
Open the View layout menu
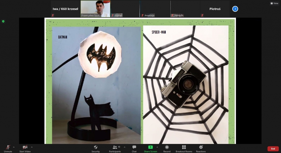[x=274, y=3]
